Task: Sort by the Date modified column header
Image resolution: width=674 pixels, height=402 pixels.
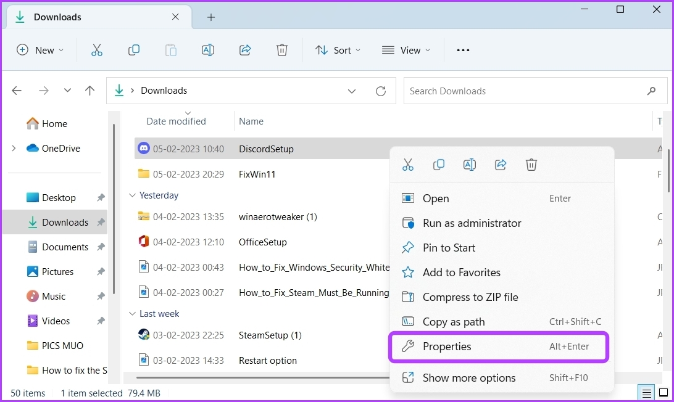Action: pos(177,121)
